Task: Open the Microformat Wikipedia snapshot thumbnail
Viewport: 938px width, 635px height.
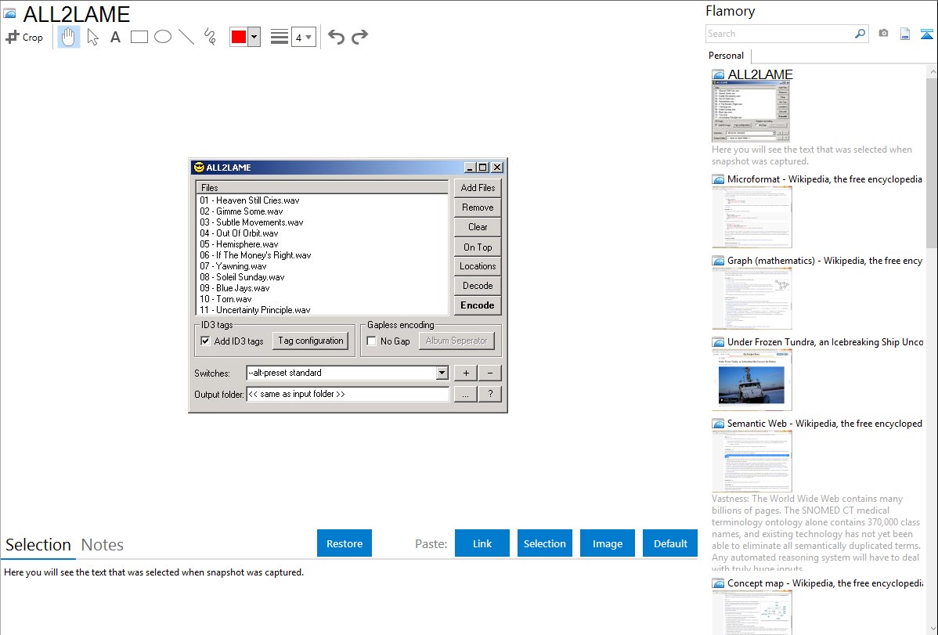Action: (x=752, y=217)
